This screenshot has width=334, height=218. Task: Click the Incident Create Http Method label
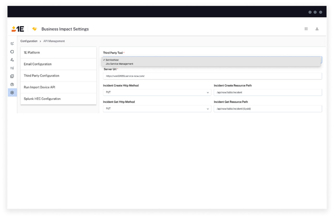[x=121, y=86]
